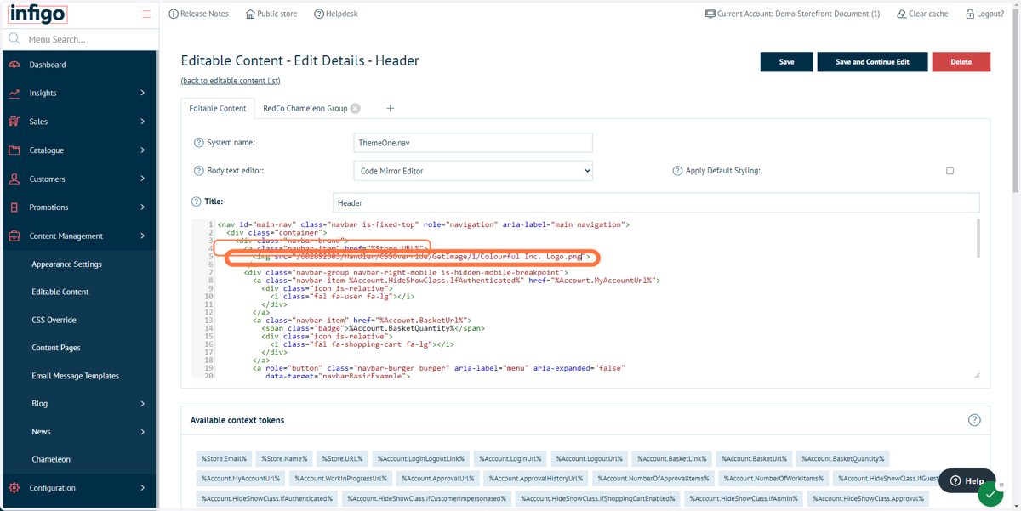Click help icon beside System name
Image resolution: width=1021 pixels, height=511 pixels.
click(x=199, y=143)
